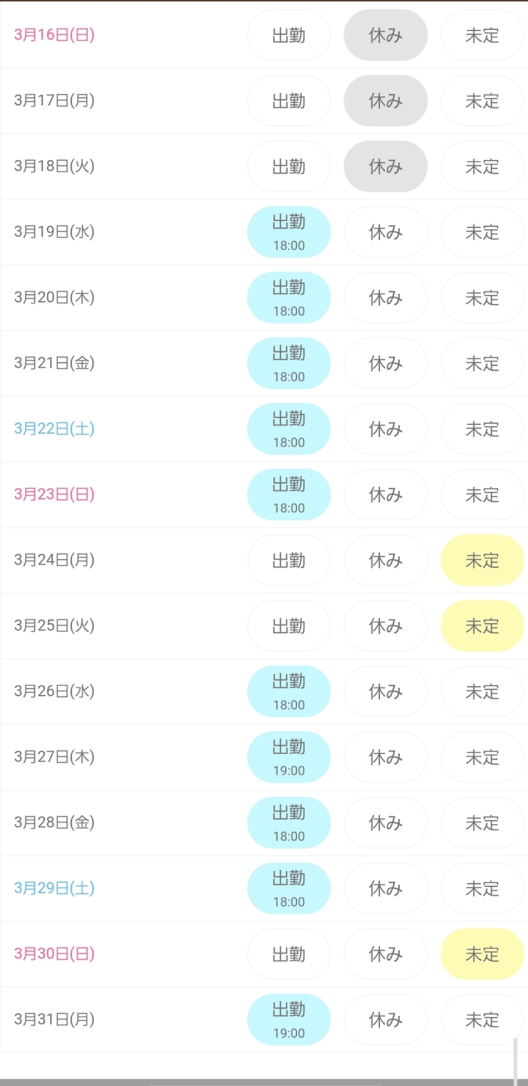Click the 3月22日(土) date label

pyautogui.click(x=54, y=428)
